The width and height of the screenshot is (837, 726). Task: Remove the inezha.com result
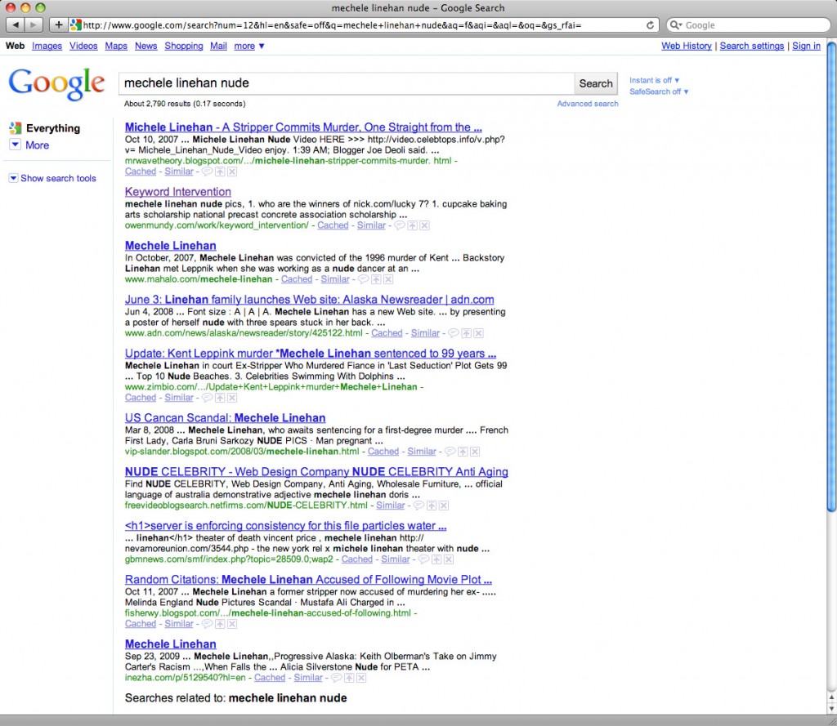(x=361, y=678)
